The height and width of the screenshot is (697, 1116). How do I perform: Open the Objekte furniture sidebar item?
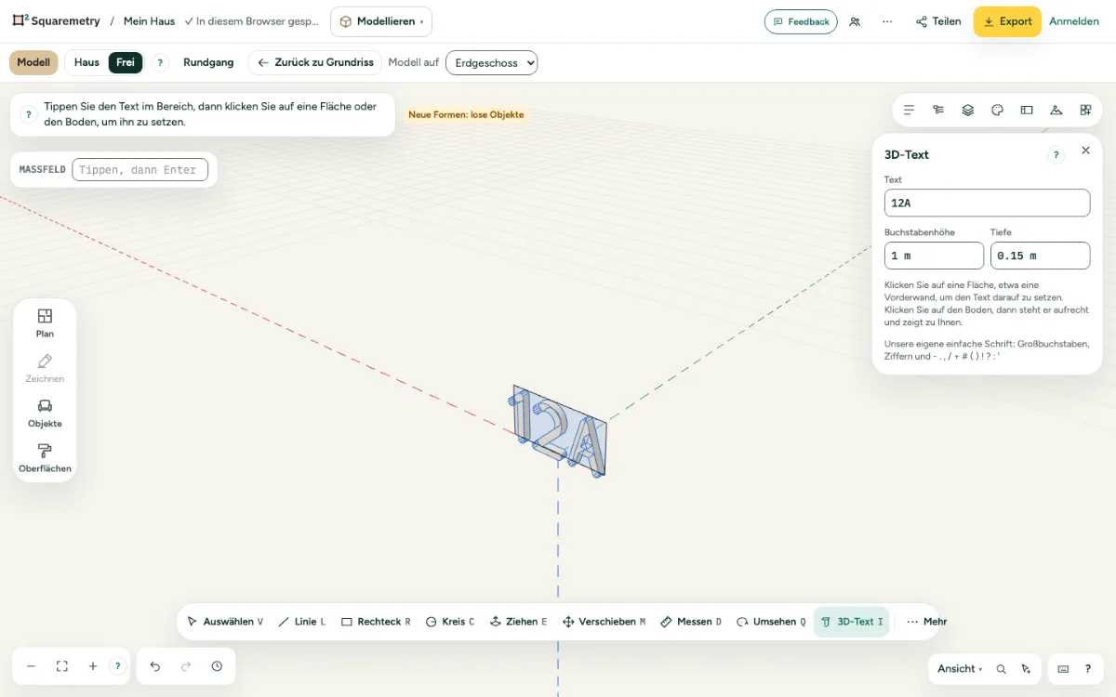coord(45,413)
